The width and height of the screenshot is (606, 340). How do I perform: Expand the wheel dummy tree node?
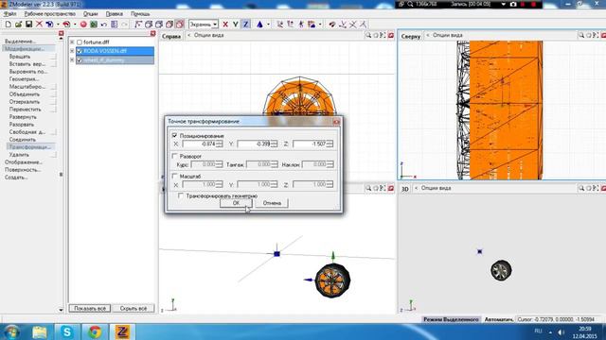click(x=72, y=60)
